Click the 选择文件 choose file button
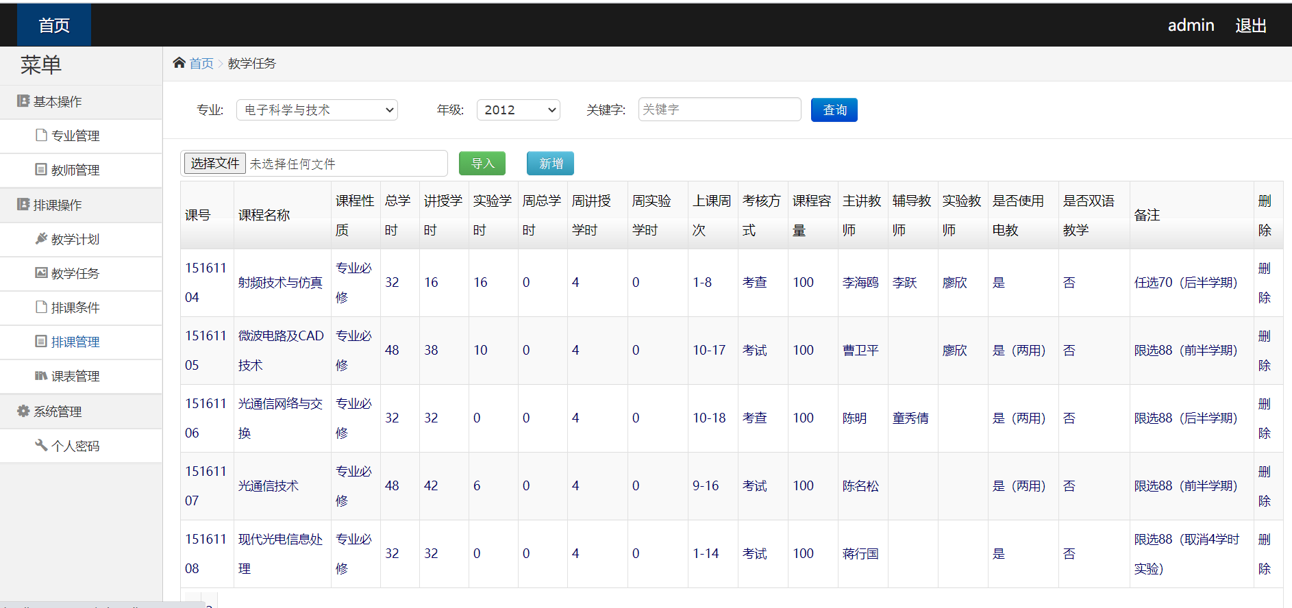 (x=214, y=163)
